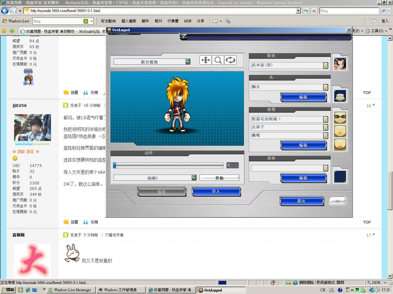Click the volume speaker tray icon

coord(377,290)
